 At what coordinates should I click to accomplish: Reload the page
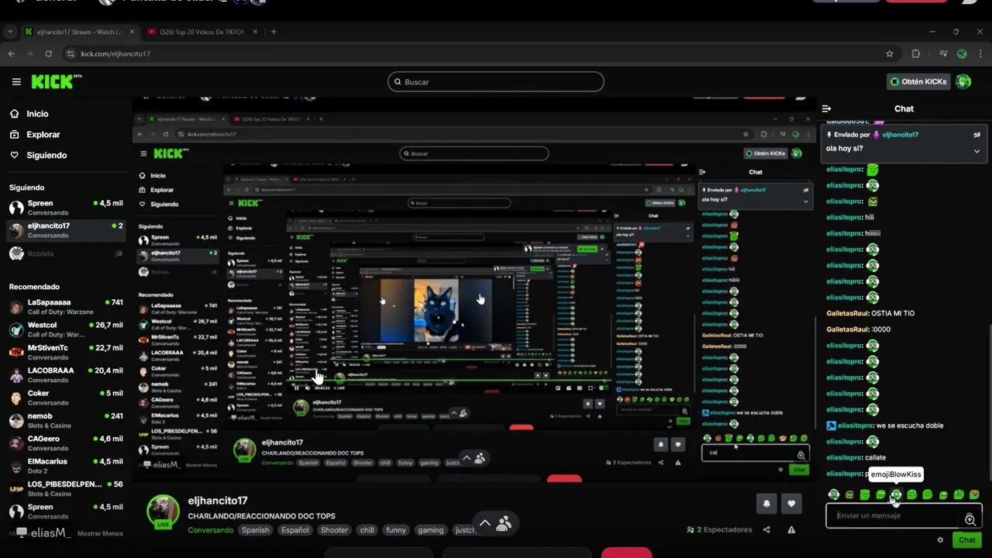click(48, 53)
